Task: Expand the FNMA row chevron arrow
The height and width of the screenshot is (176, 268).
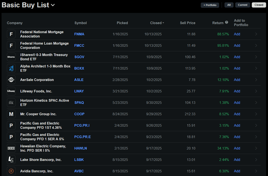Action: coord(256,34)
